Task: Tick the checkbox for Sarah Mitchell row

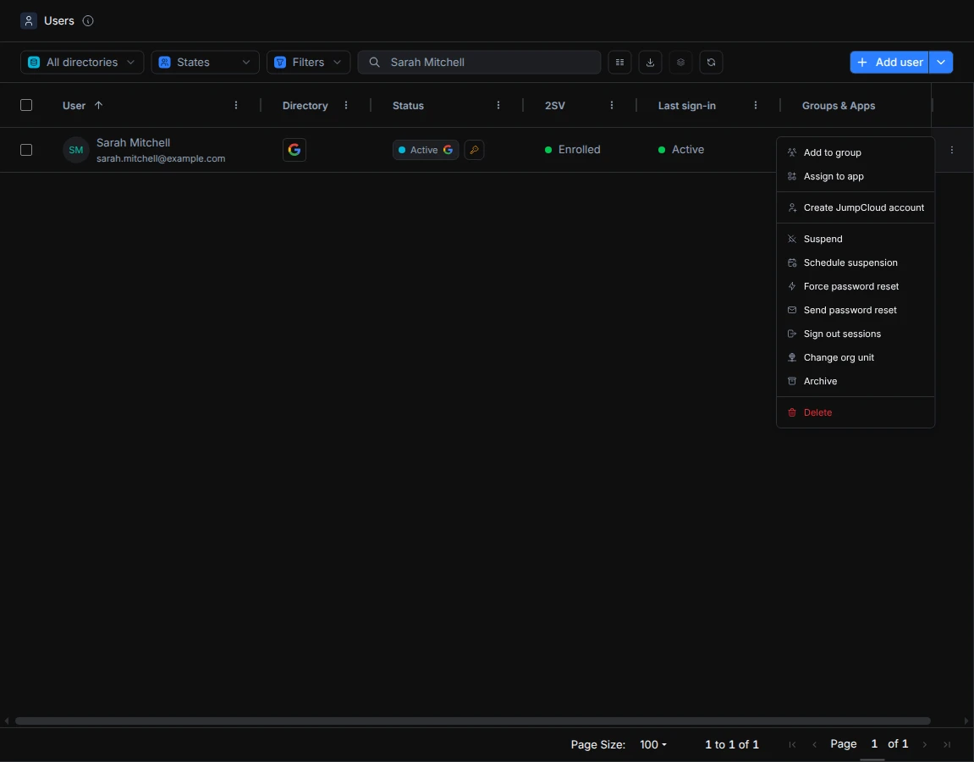Action: 26,150
